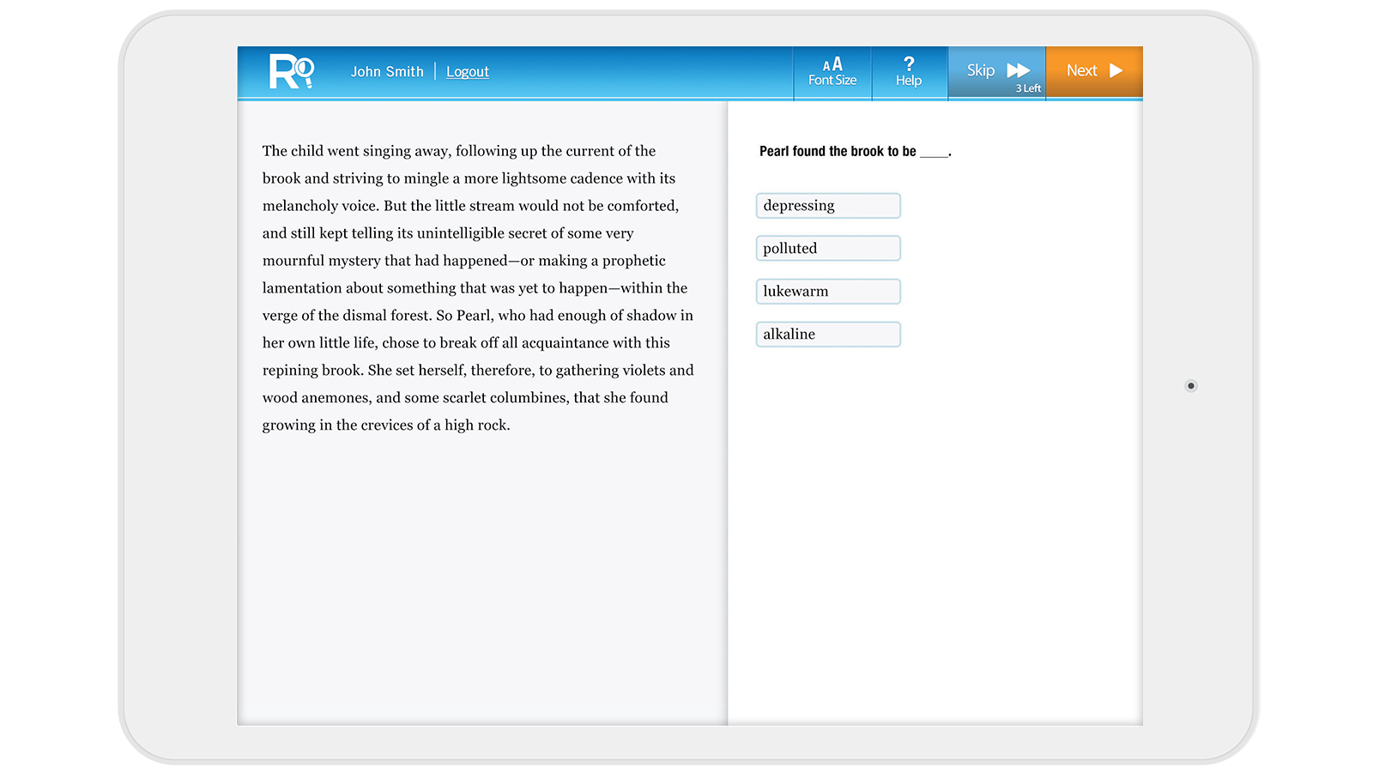Click the Next play arrow icon
The height and width of the screenshot is (772, 1373).
[x=1116, y=70]
